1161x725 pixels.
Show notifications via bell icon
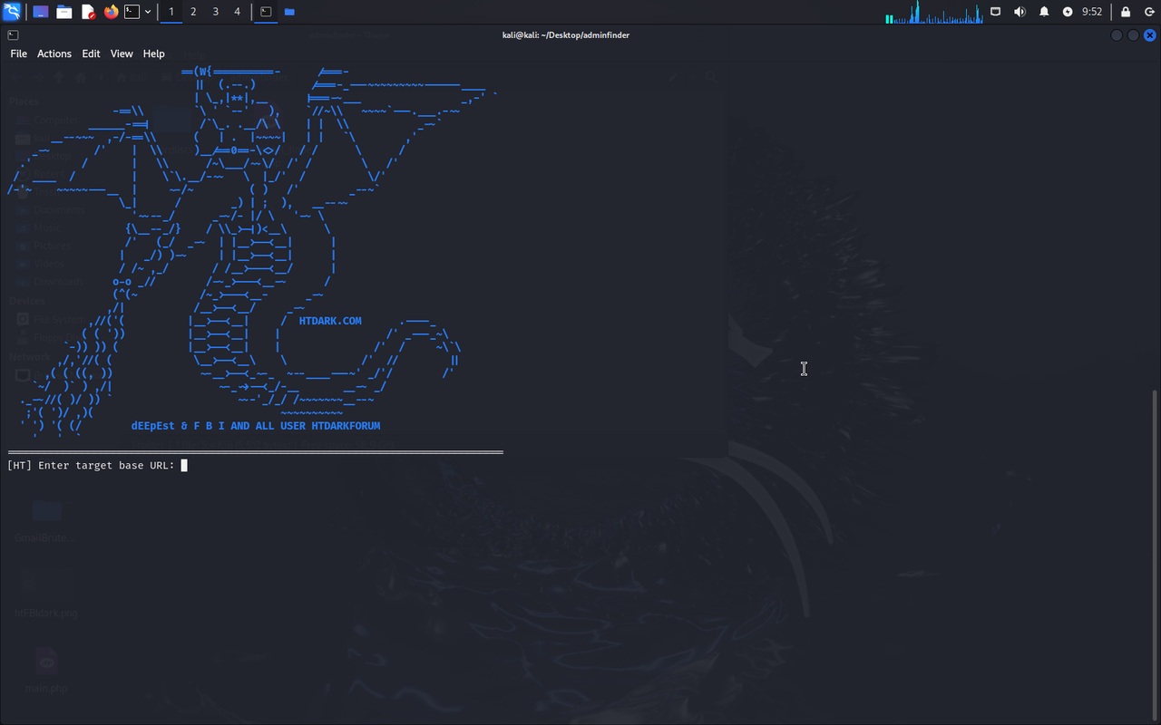[1044, 12]
